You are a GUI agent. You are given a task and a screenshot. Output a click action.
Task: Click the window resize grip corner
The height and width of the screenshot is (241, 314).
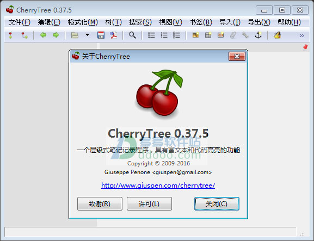303,233
